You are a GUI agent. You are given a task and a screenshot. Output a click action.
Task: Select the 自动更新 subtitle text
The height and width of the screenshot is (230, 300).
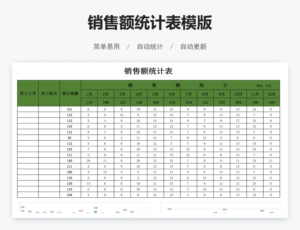(x=193, y=47)
